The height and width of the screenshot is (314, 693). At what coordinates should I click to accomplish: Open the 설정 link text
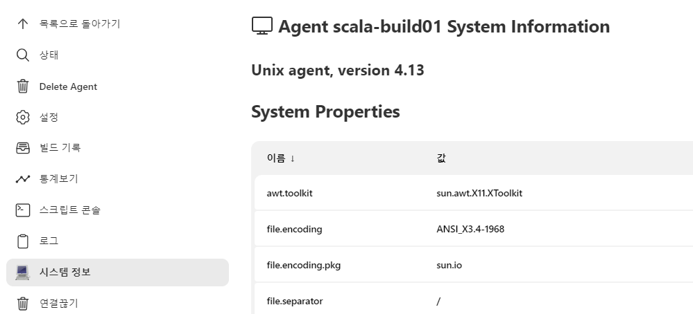coord(49,117)
